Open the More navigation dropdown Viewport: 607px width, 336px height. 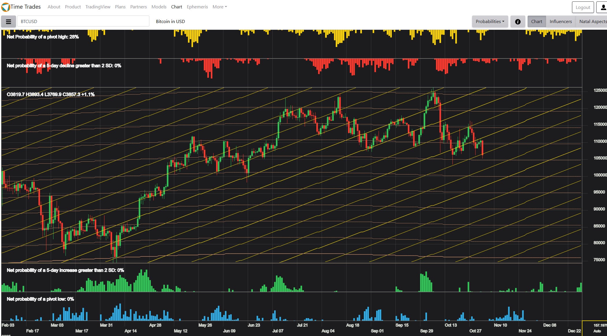point(220,7)
